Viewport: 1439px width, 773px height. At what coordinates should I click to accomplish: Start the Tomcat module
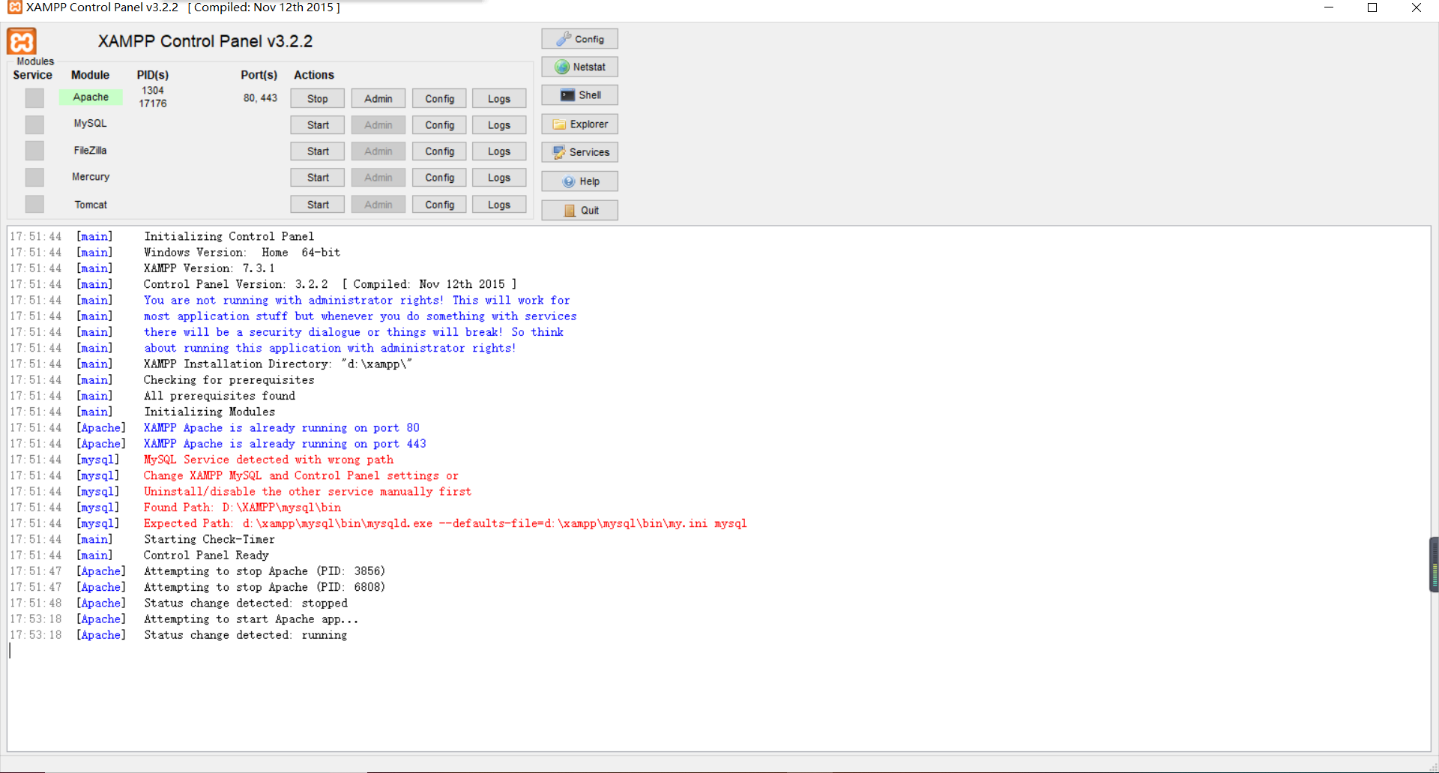point(318,205)
